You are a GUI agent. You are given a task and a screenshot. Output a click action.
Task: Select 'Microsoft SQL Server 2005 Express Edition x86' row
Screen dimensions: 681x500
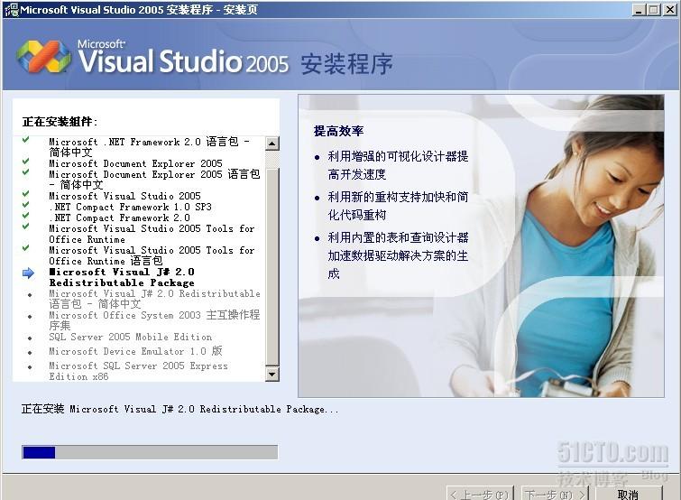coord(138,371)
